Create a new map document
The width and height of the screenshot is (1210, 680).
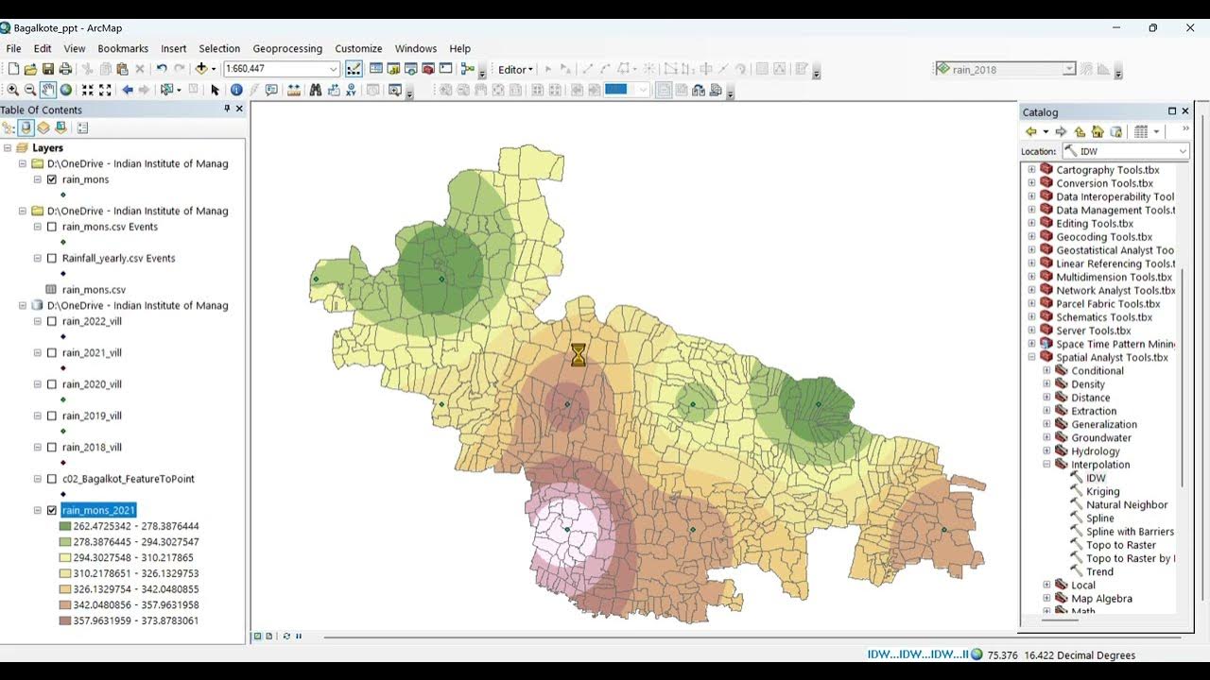pos(13,69)
